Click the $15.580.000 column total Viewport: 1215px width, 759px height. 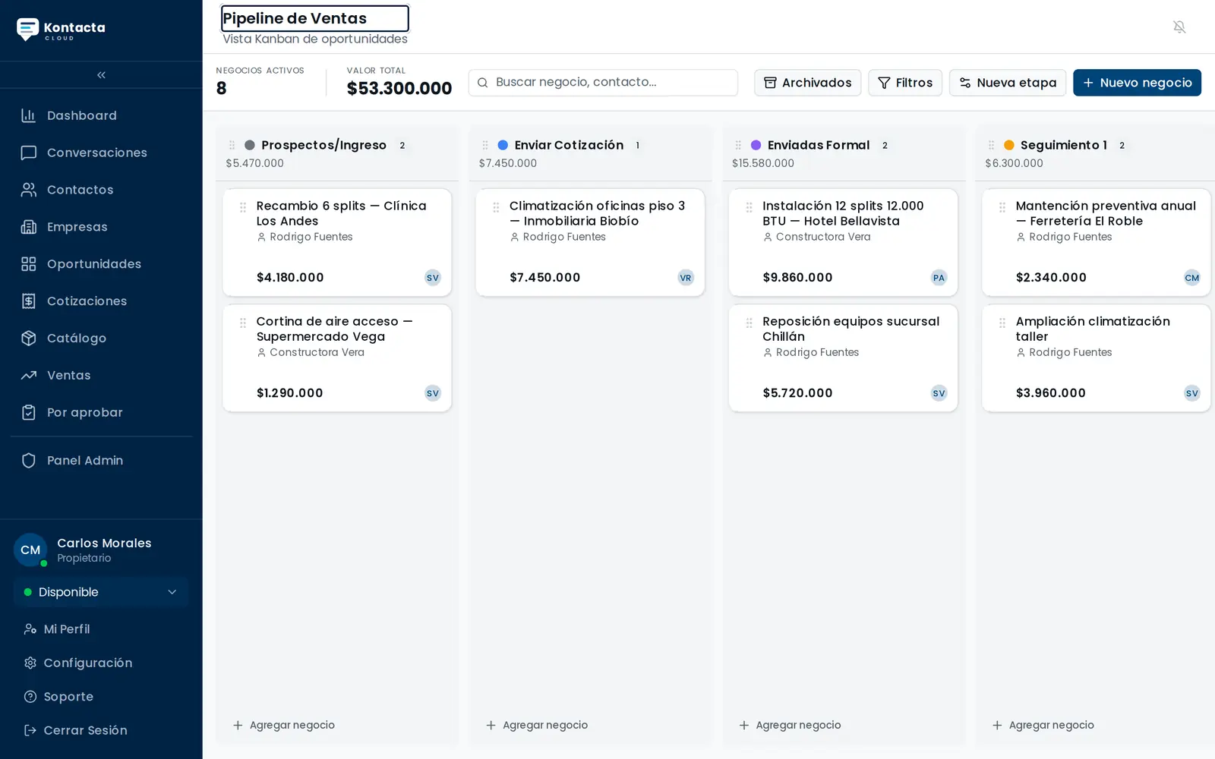[763, 163]
